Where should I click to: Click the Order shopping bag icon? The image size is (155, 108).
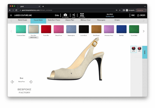[x=138, y=15]
